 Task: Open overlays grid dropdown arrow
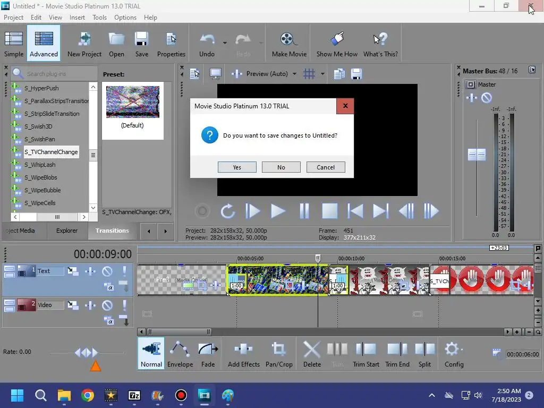[322, 73]
